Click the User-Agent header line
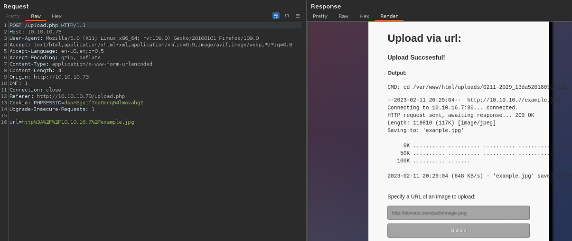Image resolution: width=572 pixels, height=241 pixels. click(134, 38)
